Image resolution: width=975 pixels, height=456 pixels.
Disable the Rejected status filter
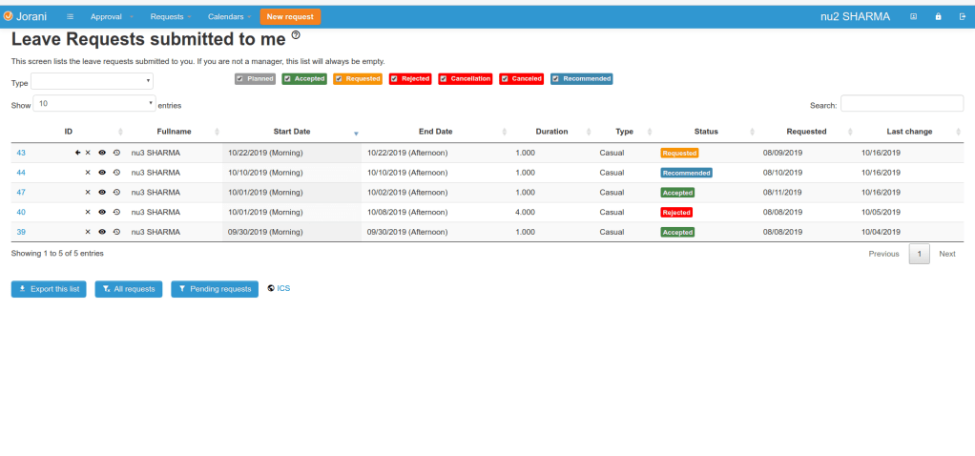(395, 79)
